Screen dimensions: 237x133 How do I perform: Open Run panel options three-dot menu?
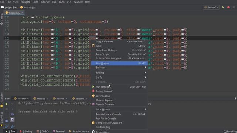pos(235,99)
